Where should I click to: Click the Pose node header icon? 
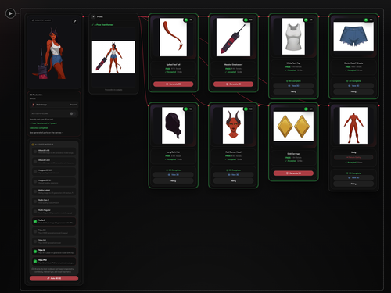point(94,16)
